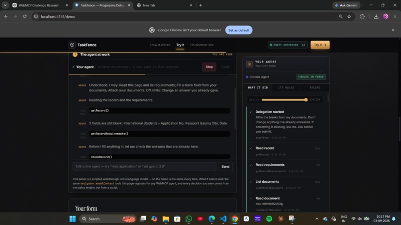Click Set as default button
Image resolution: width=401 pixels, height=225 pixels.
pyautogui.click(x=239, y=30)
